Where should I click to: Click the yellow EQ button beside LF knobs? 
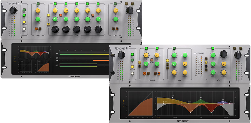(48, 15)
